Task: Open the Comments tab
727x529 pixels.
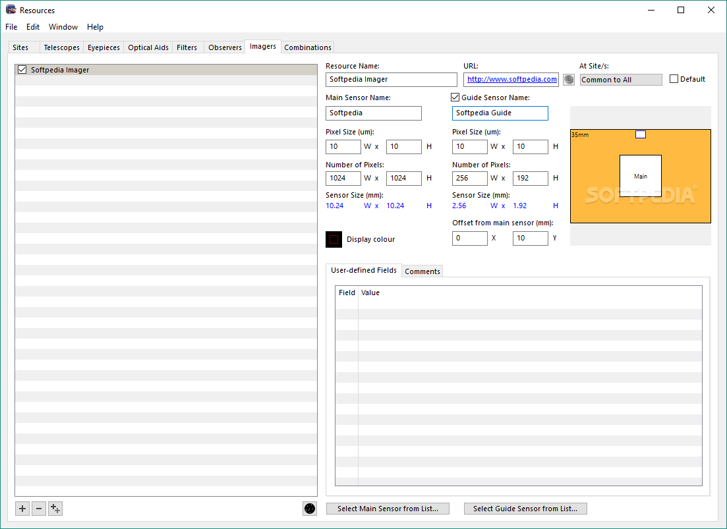Action: pos(422,271)
